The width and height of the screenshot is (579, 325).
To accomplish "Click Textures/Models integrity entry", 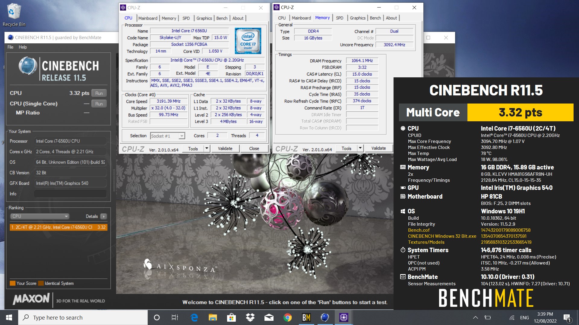I will point(426,242).
